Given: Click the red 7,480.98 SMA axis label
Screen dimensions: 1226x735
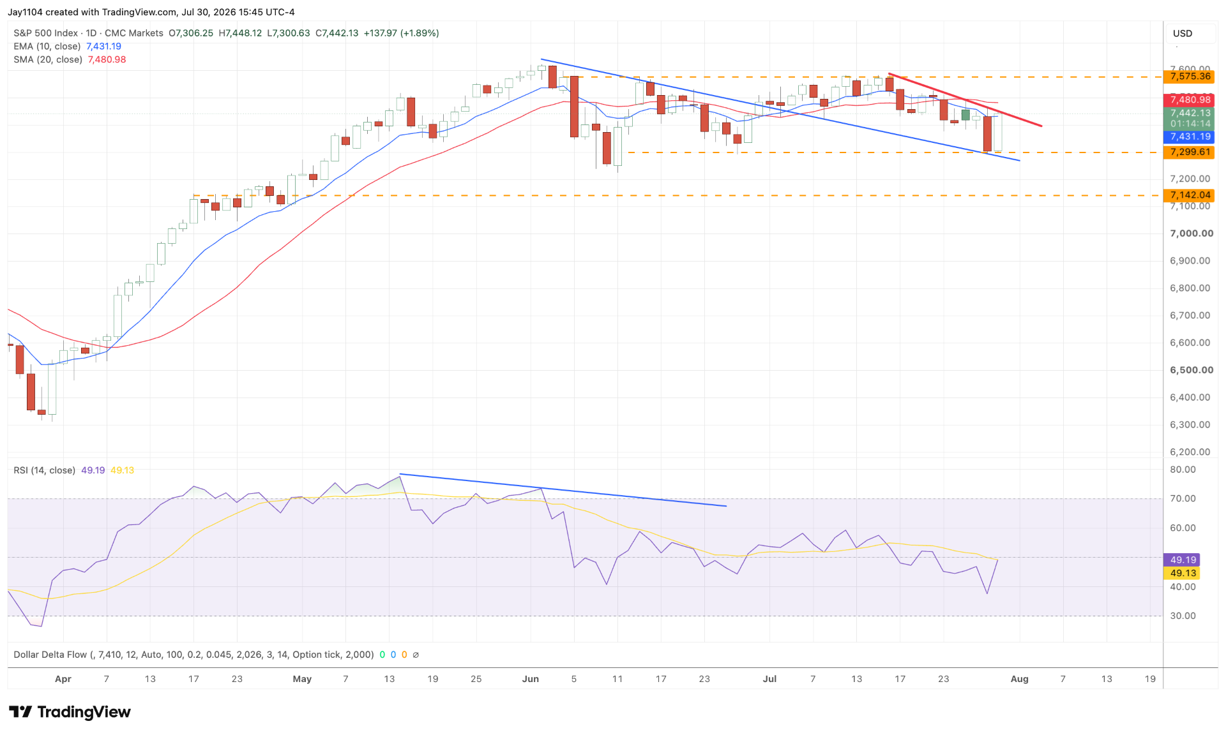Looking at the screenshot, I should pyautogui.click(x=1190, y=100).
